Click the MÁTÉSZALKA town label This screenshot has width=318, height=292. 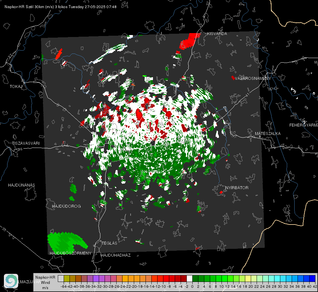click(268, 134)
